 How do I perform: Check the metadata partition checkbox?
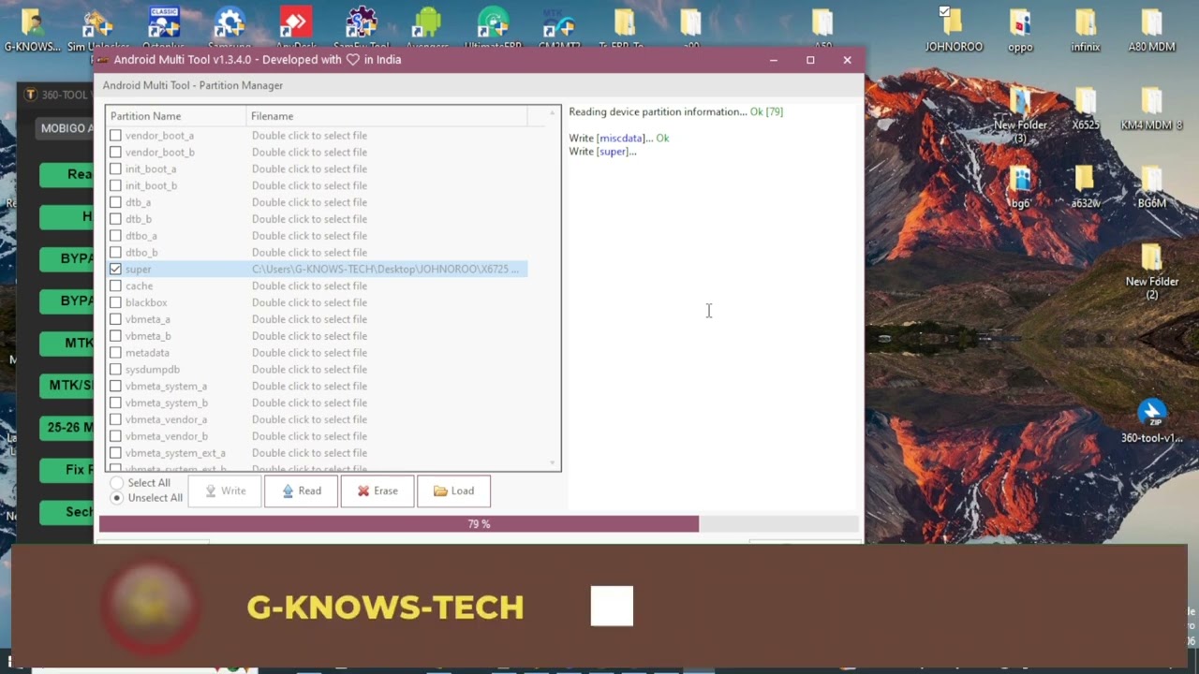click(115, 353)
